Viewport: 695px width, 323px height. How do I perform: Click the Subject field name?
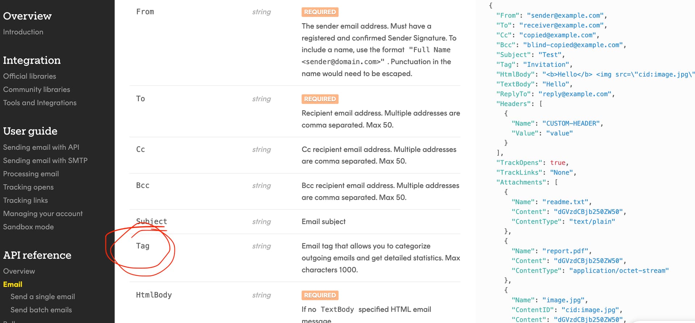coord(152,221)
